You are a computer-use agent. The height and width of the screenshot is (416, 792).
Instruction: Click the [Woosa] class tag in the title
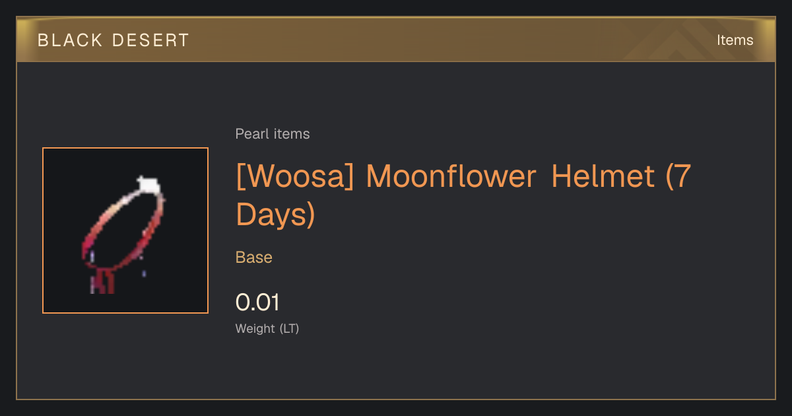pyautogui.click(x=295, y=176)
